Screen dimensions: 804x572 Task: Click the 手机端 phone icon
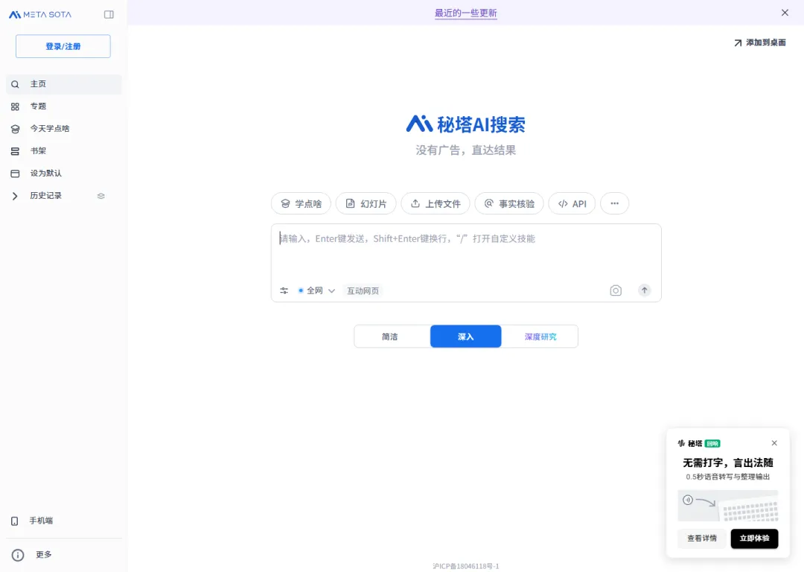[x=14, y=521]
